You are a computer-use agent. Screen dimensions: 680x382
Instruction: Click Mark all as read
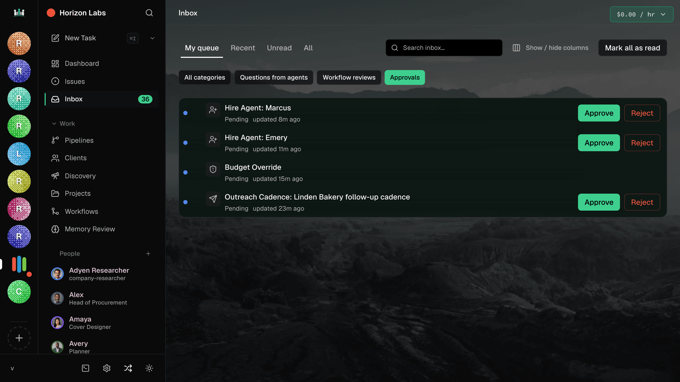tap(632, 48)
